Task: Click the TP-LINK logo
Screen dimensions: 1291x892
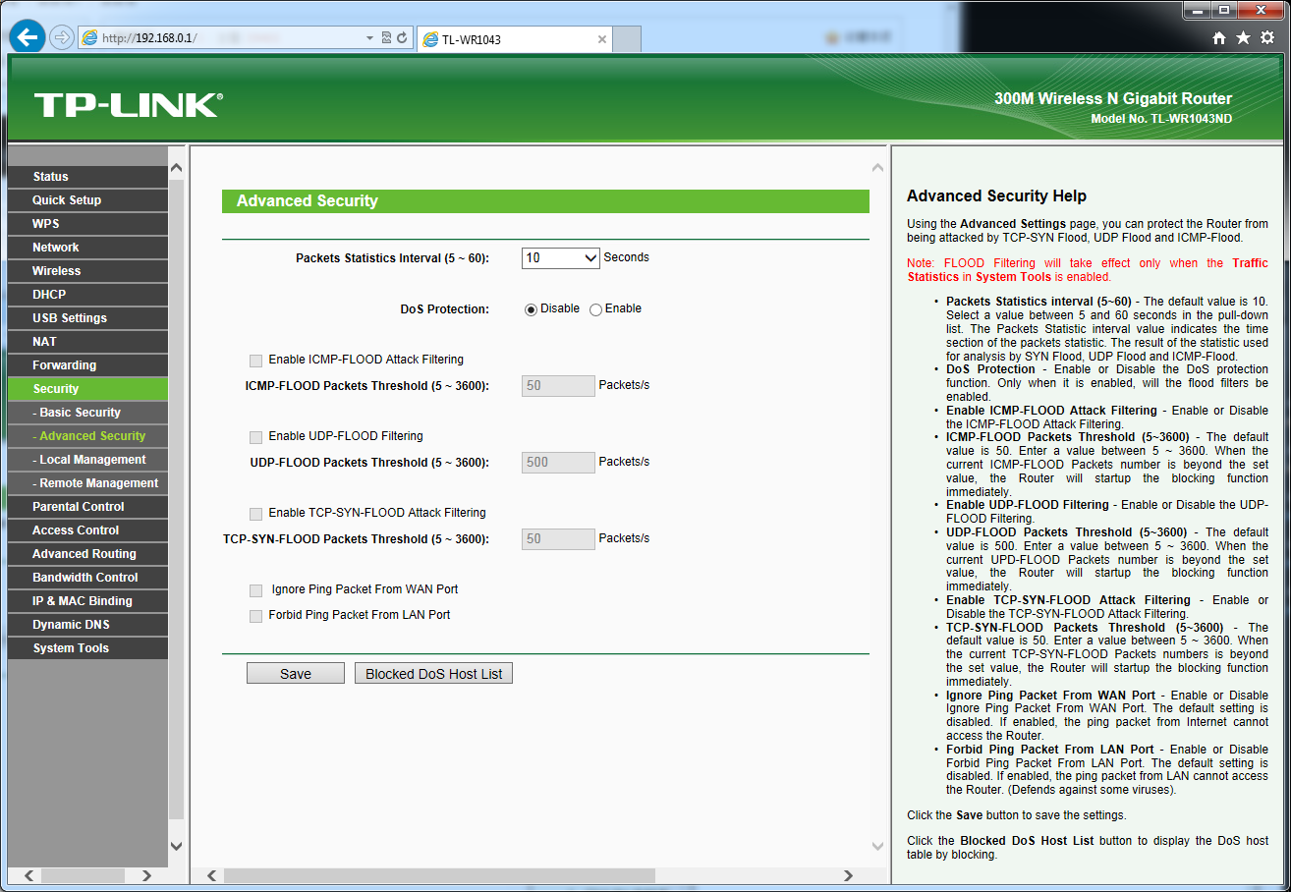Action: pos(128,105)
